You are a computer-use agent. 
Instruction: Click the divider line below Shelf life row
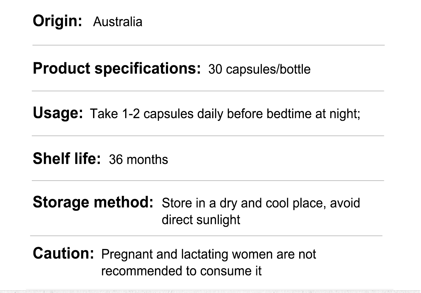tap(207, 181)
